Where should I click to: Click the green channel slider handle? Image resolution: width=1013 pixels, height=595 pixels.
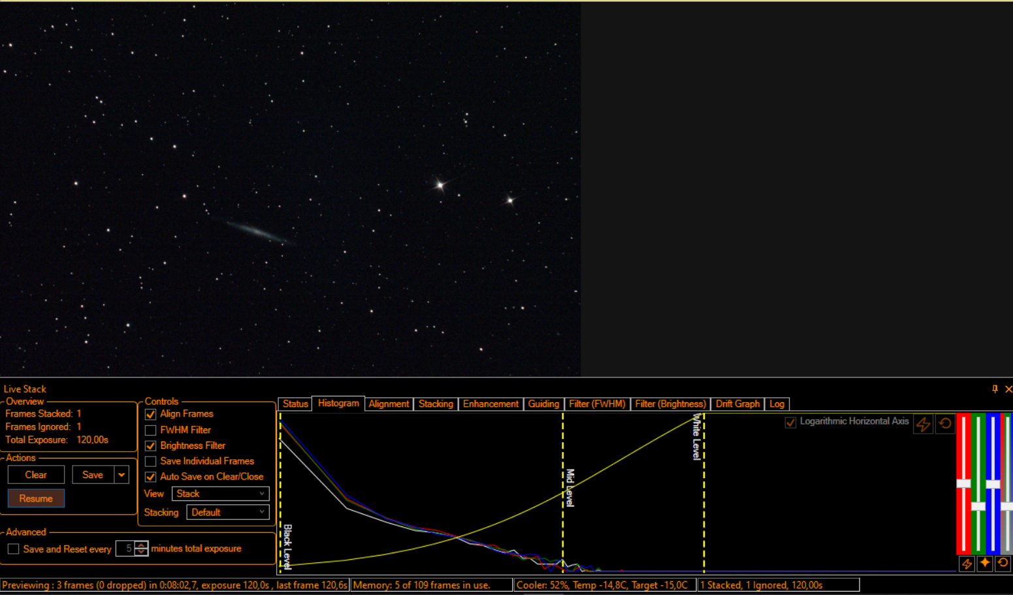point(978,506)
